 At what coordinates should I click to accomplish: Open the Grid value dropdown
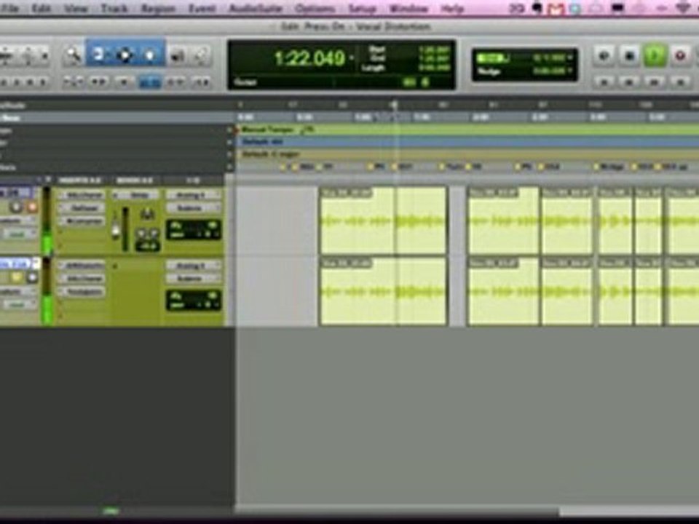(x=569, y=58)
